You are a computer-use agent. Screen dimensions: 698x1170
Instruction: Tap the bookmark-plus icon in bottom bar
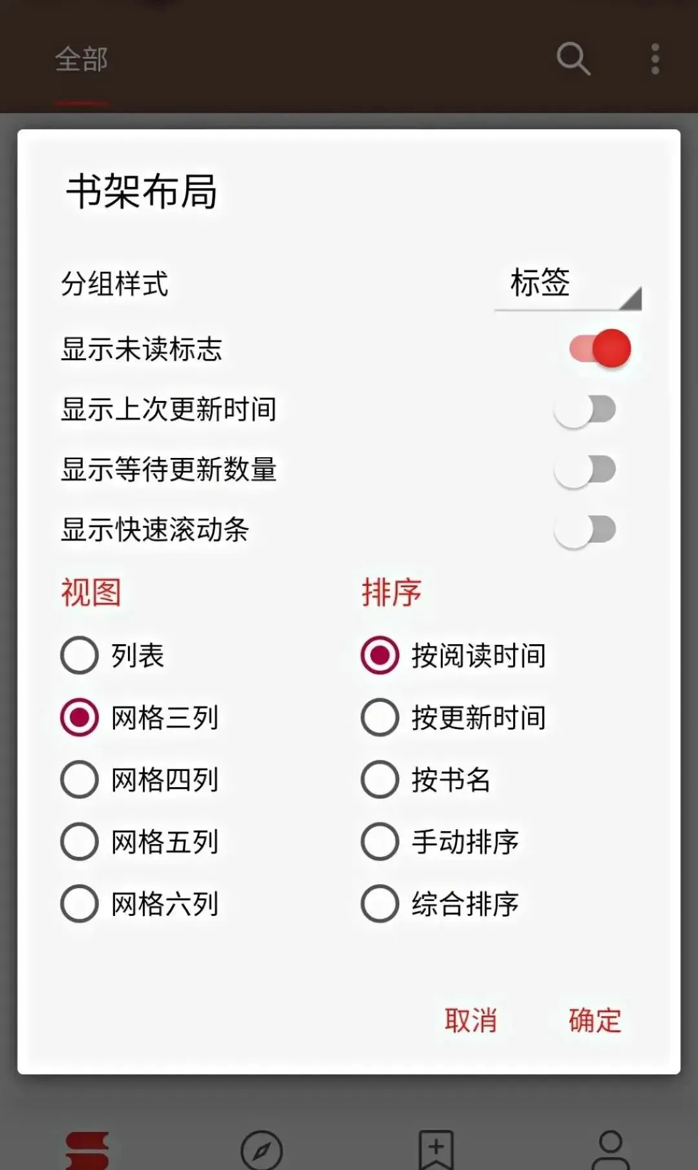pyautogui.click(x=436, y=1149)
